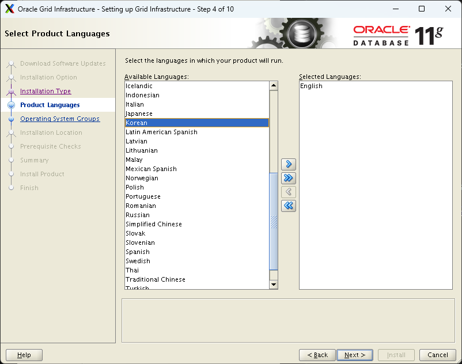Select Simplified Chinese language
The width and height of the screenshot is (462, 364).
point(197,224)
